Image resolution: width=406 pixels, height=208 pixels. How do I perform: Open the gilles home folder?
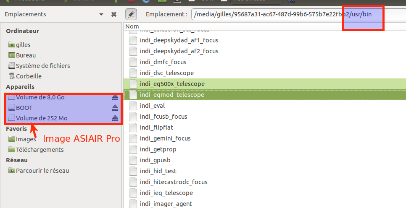click(23, 45)
